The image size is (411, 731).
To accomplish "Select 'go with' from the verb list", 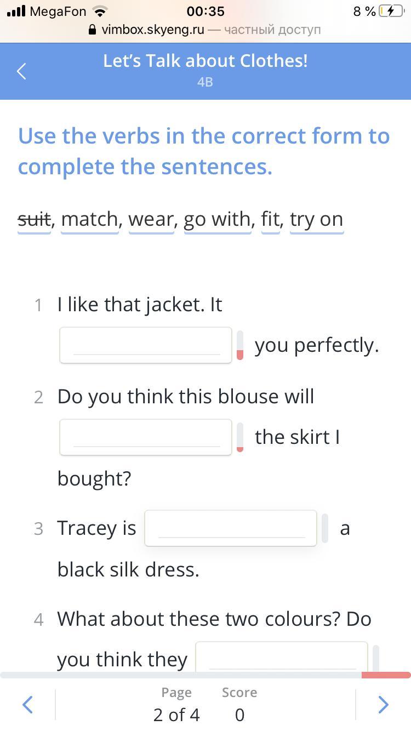I will (218, 219).
